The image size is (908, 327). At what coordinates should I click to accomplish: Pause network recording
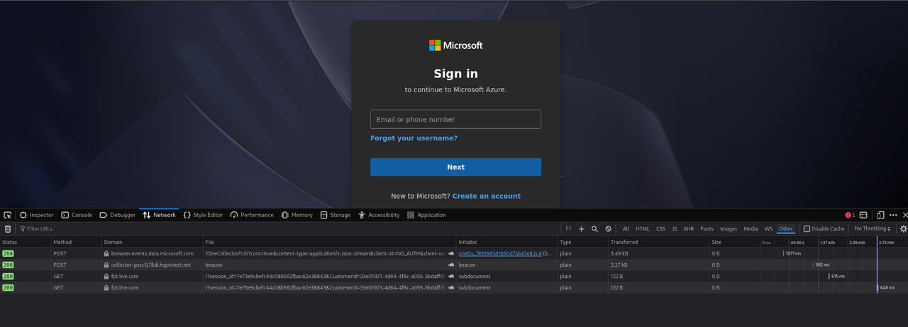click(x=568, y=229)
